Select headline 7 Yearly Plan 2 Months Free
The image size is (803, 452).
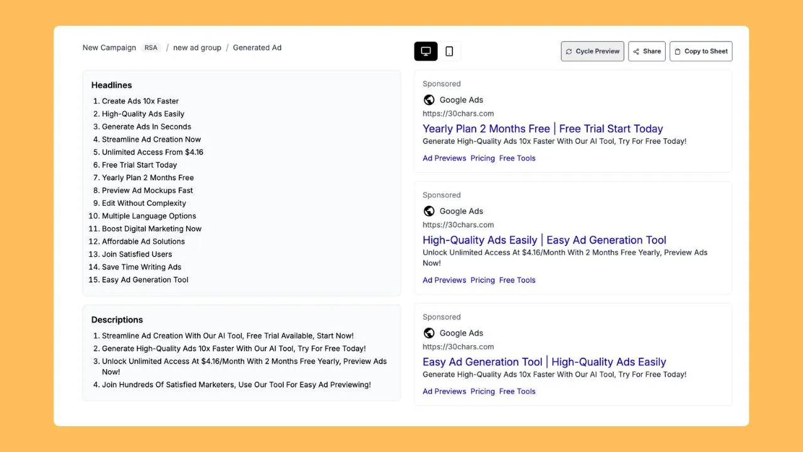coord(148,178)
